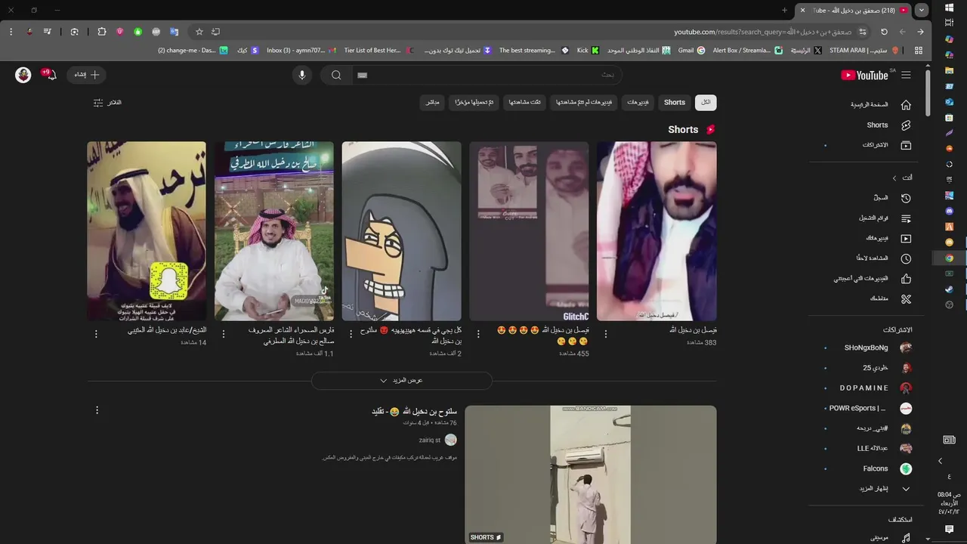Open Chrome's tab search dropdown arrow
Viewport: 967px width, 544px height.
coord(921,10)
